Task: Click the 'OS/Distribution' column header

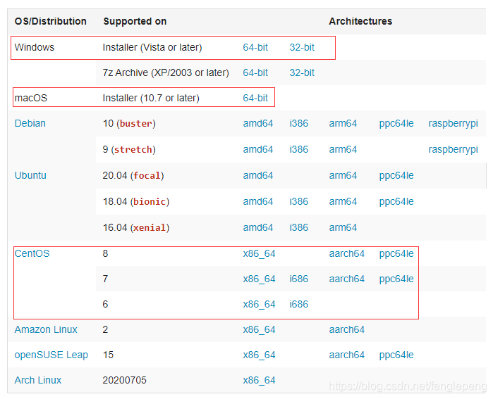Action: point(51,21)
